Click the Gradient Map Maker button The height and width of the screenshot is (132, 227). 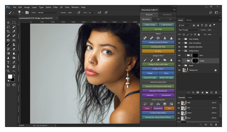(x=158, y=113)
